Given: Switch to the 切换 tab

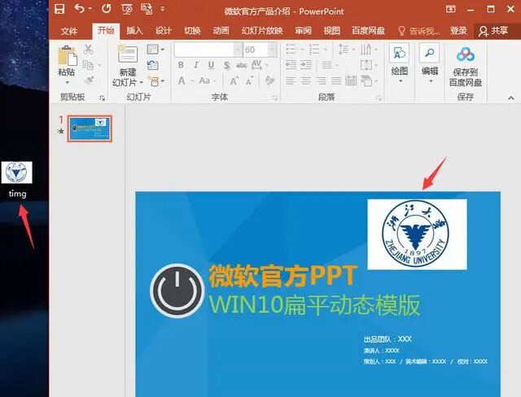Looking at the screenshot, I should point(192,31).
